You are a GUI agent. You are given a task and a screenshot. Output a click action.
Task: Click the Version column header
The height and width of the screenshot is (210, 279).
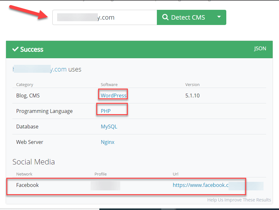(192, 84)
